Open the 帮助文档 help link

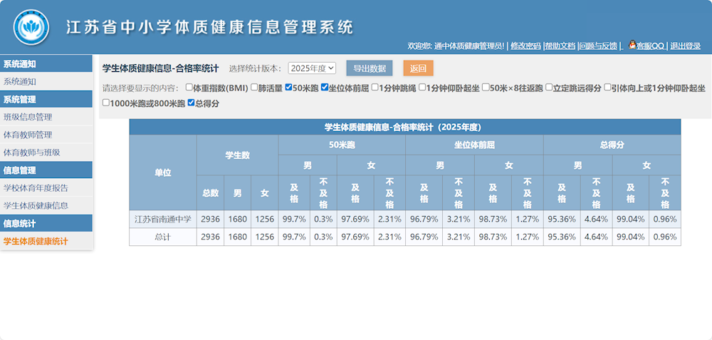pyautogui.click(x=560, y=46)
